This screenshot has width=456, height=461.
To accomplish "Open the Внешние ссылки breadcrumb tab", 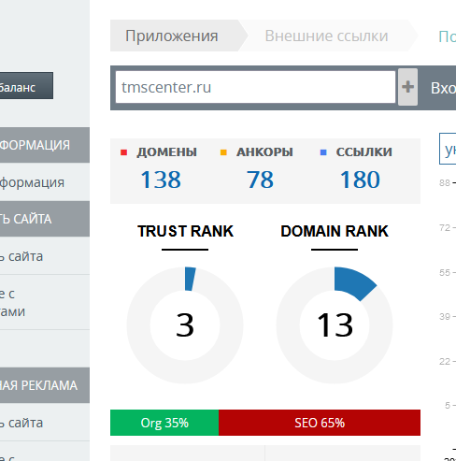I will (326, 36).
